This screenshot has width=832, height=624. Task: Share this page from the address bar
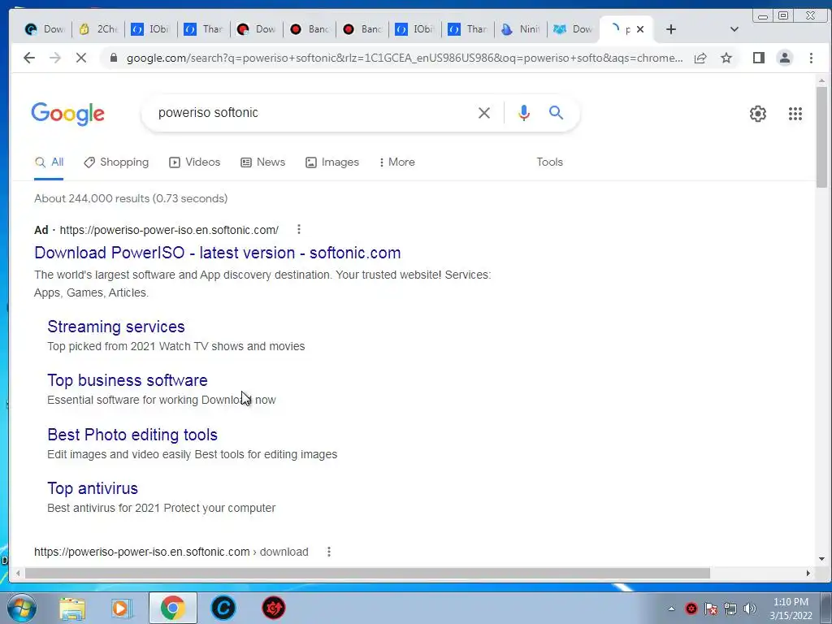700,58
